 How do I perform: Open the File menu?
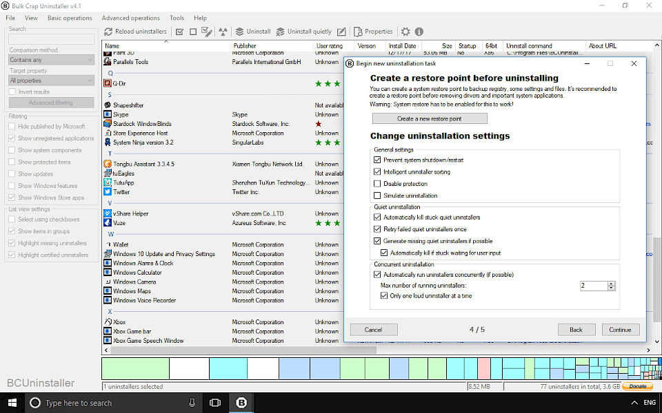pyautogui.click(x=10, y=18)
